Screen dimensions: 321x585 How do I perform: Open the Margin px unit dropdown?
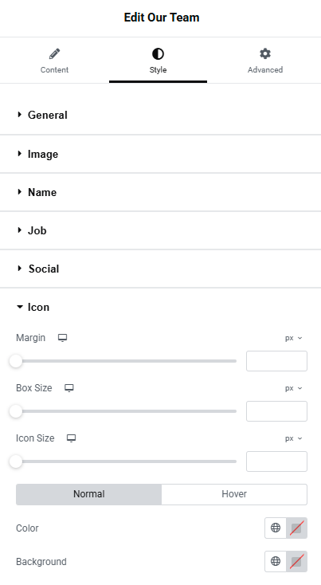tap(293, 338)
